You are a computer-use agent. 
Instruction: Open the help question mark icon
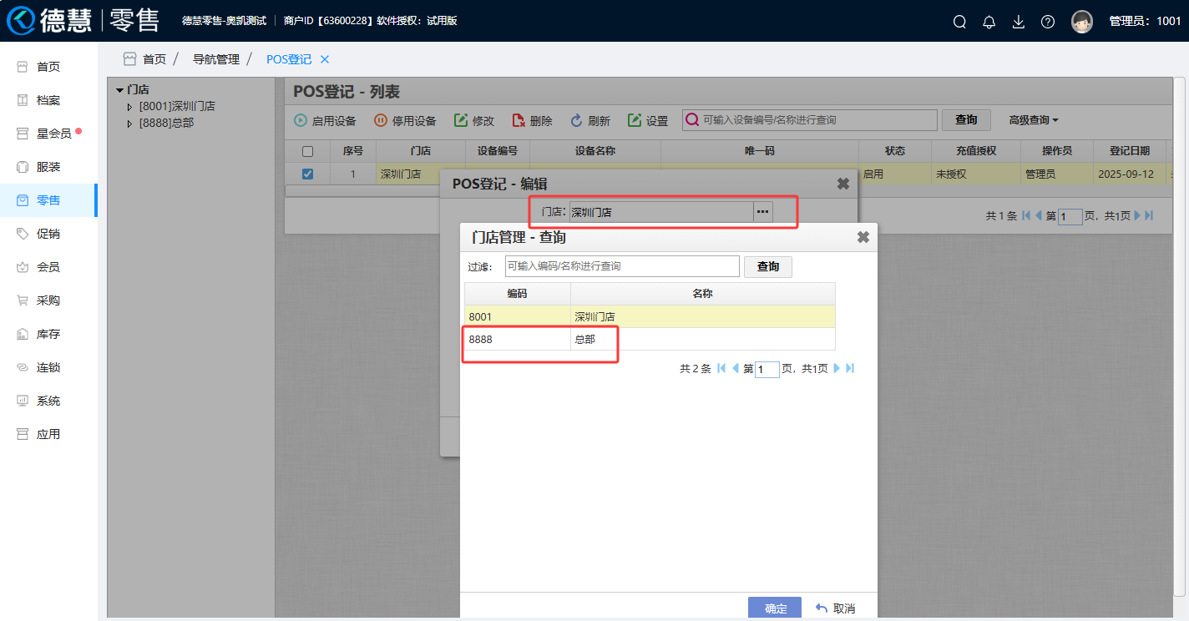click(1048, 22)
